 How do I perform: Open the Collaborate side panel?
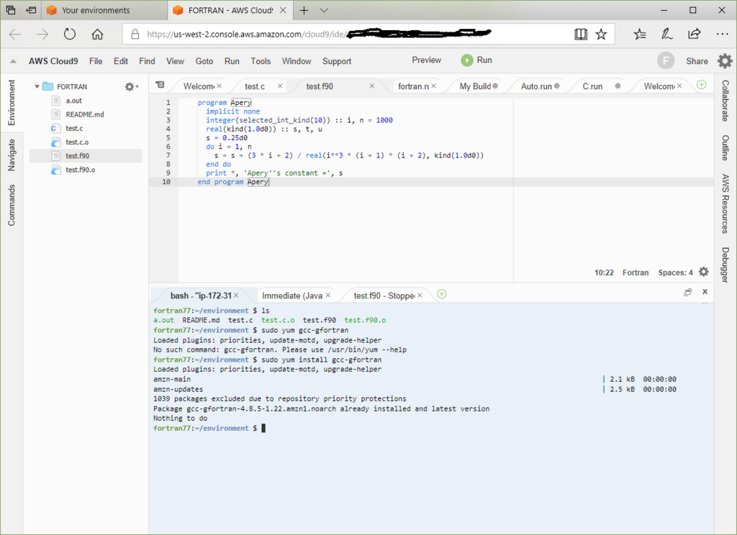[725, 101]
